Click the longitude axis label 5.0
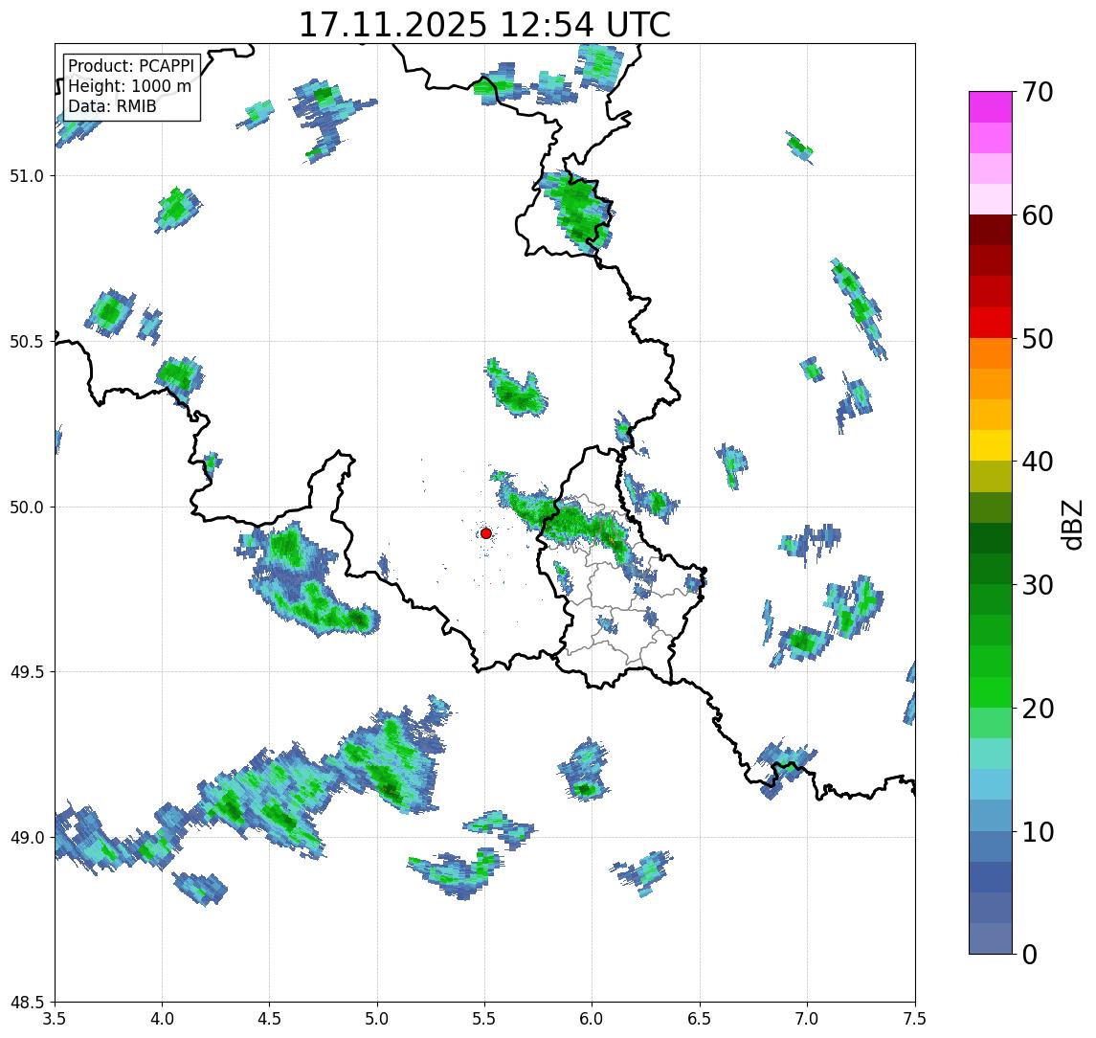 (377, 1019)
